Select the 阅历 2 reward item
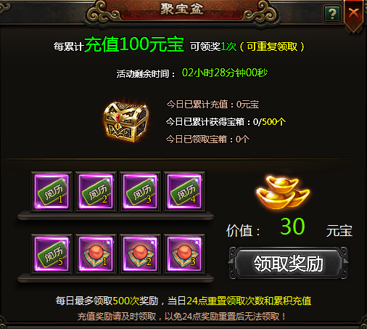 (x=96, y=192)
